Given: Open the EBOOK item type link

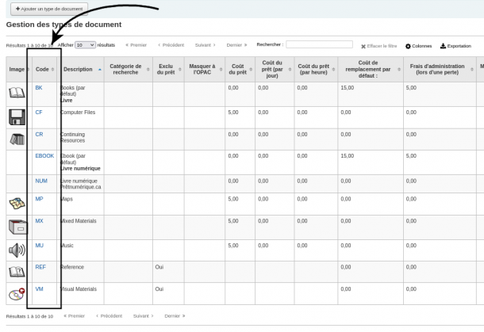Looking at the screenshot, I should pyautogui.click(x=44, y=156).
